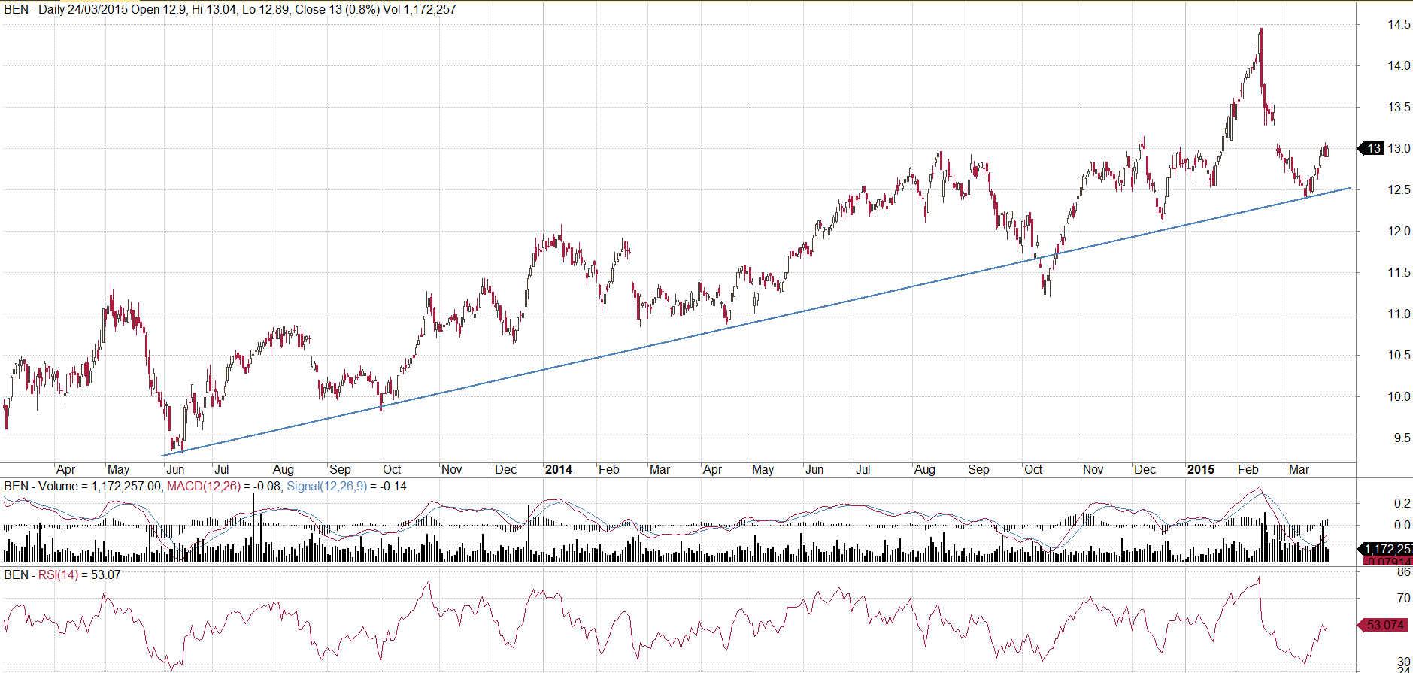Click the rightmost Mar label on the time axis
Image resolution: width=1413 pixels, height=673 pixels.
coord(1299,469)
